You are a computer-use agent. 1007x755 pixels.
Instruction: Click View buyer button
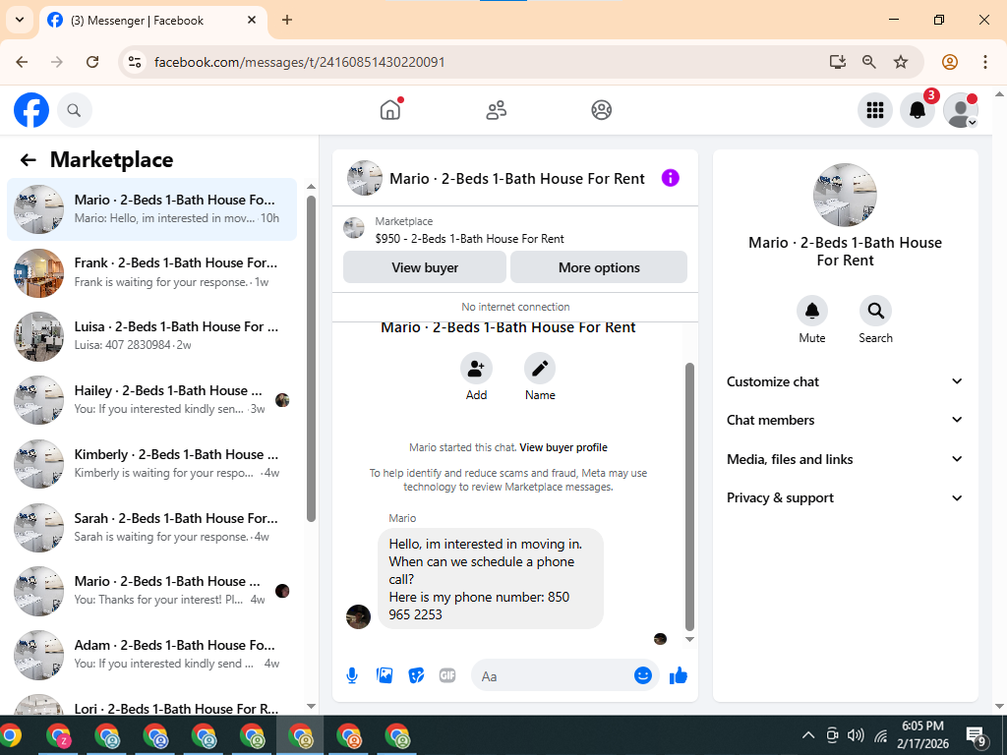pos(425,267)
